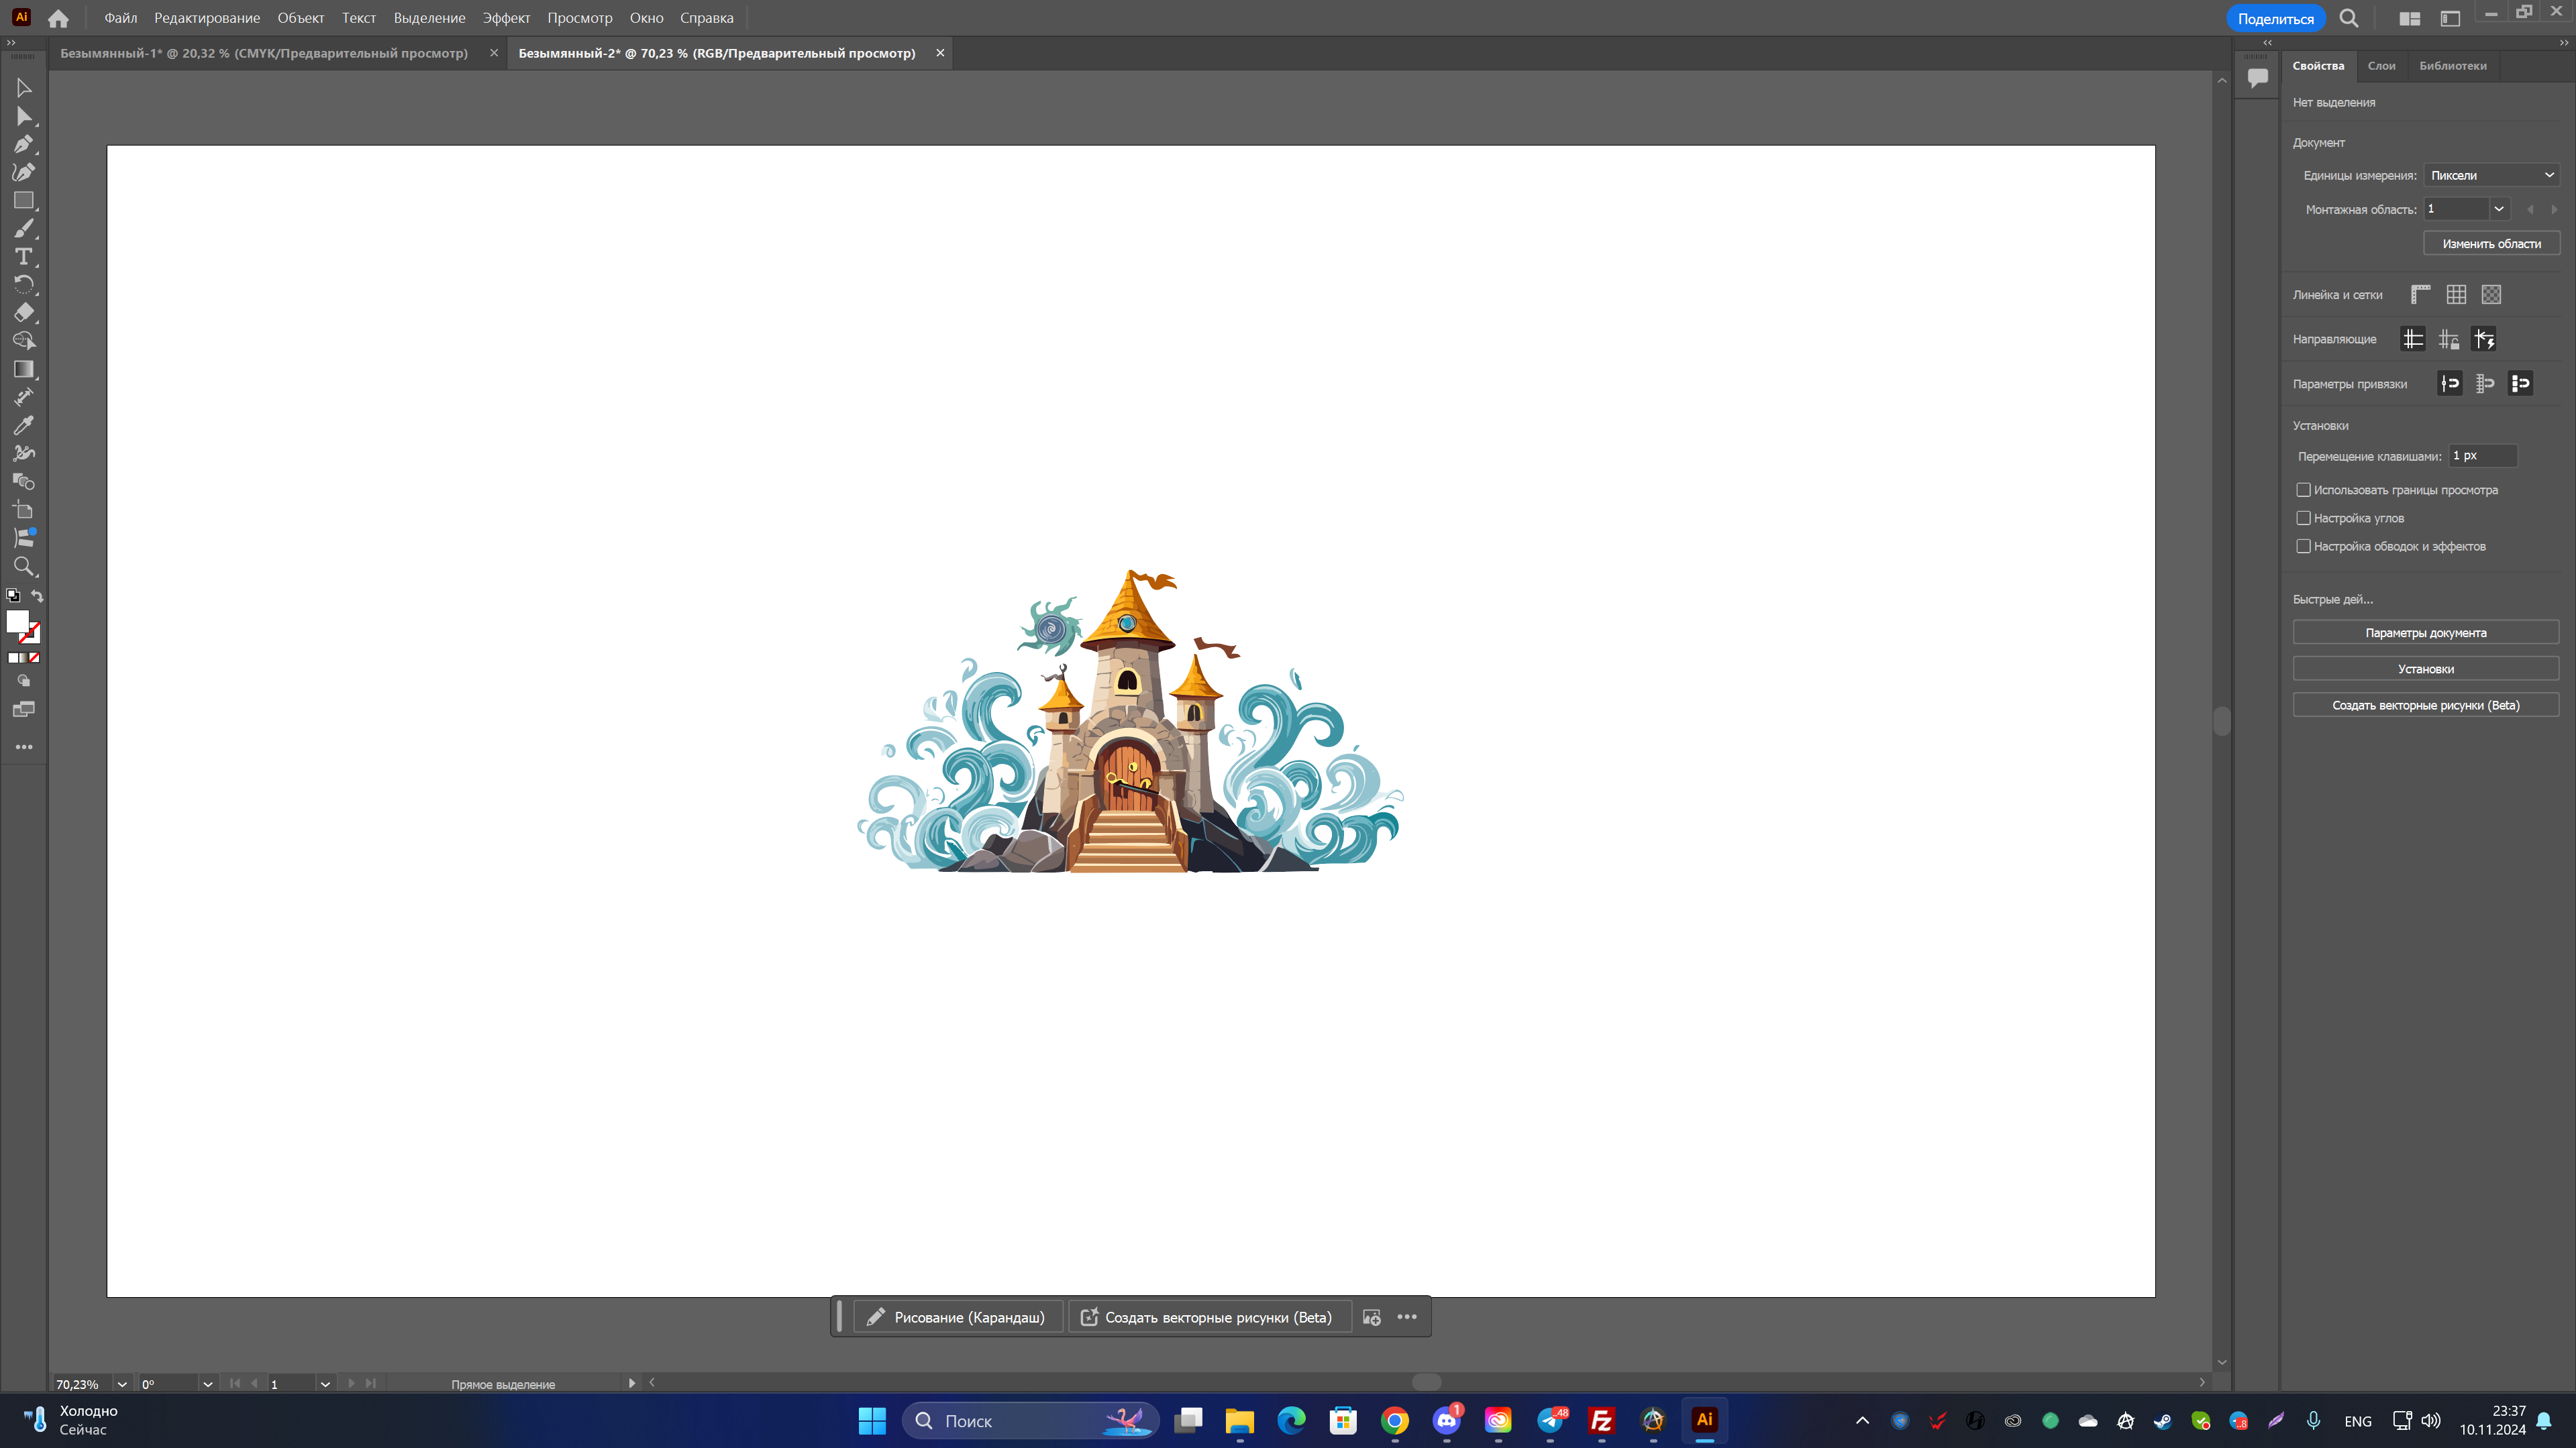Toggle the document grid
The width and height of the screenshot is (2576, 1448).
[x=2456, y=295]
